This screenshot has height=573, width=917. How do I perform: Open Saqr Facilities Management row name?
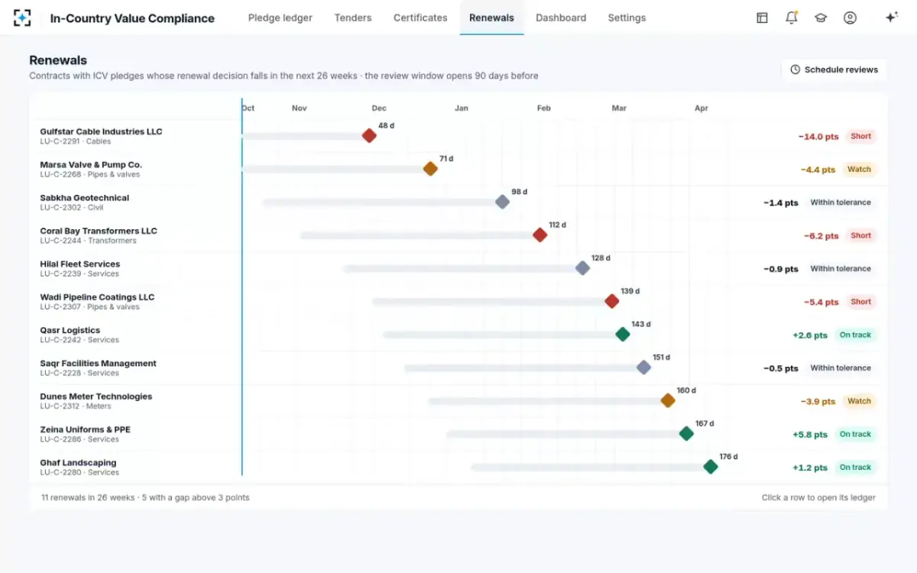click(99, 364)
